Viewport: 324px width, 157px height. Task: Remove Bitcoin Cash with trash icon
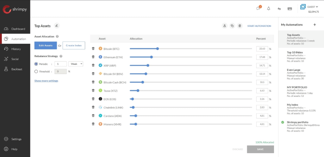pyautogui.click(x=93, y=82)
